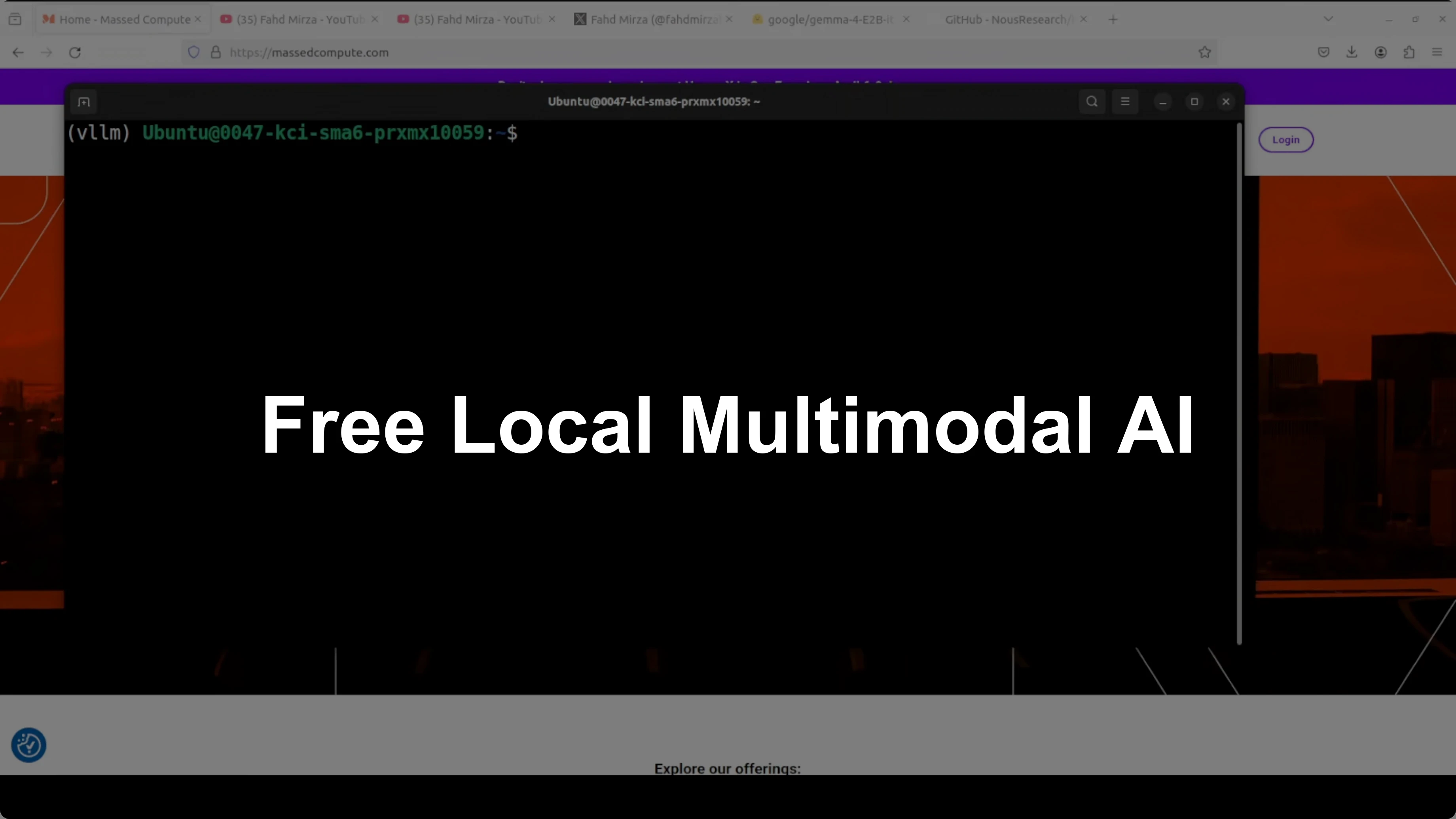Click the terminal scrollbar on the right
The height and width of the screenshot is (819, 1456).
[x=1239, y=384]
